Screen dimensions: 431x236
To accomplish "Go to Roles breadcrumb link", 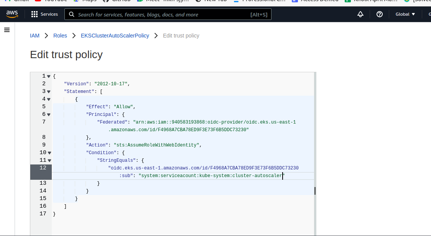I will point(60,36).
